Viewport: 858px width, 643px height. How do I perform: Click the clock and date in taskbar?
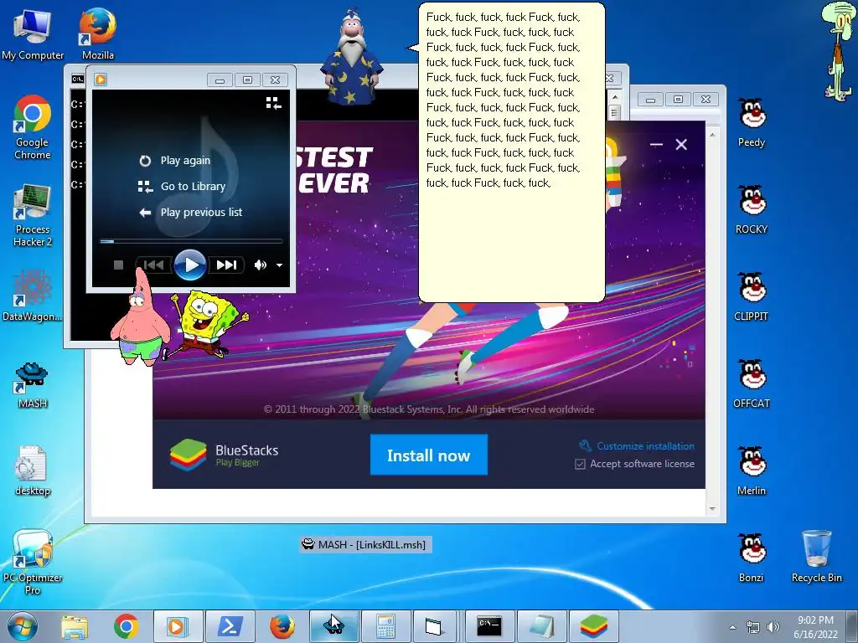(815, 627)
